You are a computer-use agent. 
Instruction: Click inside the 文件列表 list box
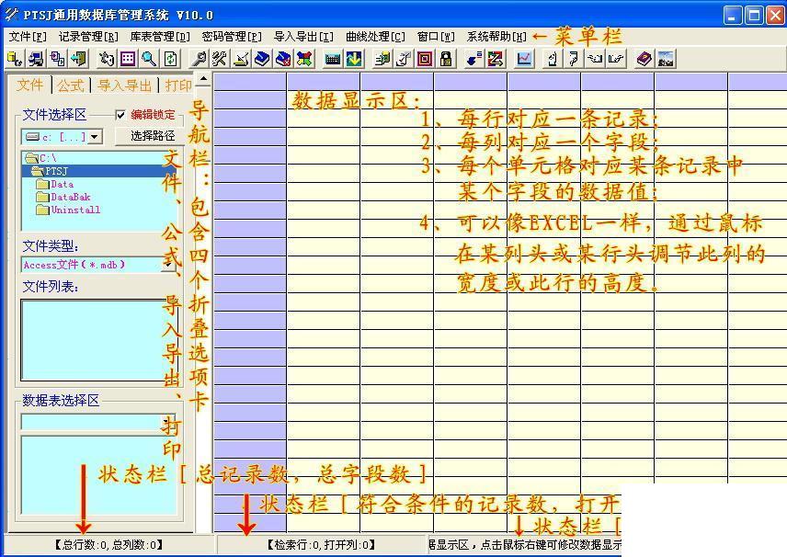[x=97, y=340]
